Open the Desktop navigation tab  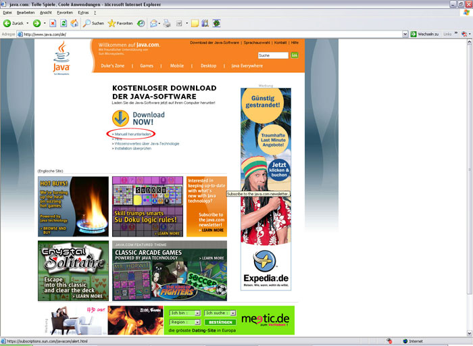tap(208, 66)
